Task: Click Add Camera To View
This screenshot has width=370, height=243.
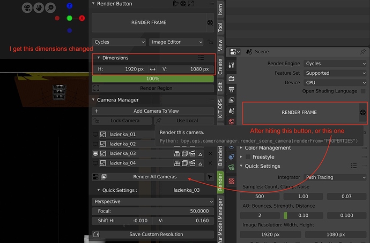Action: coord(153,111)
